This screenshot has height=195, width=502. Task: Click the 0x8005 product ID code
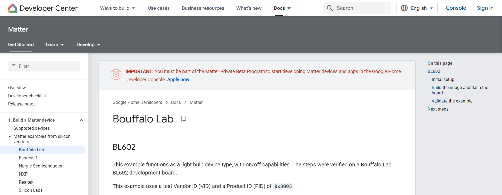[283, 186]
